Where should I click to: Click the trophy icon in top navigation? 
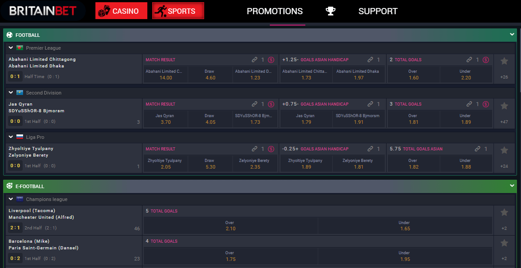pos(331,11)
